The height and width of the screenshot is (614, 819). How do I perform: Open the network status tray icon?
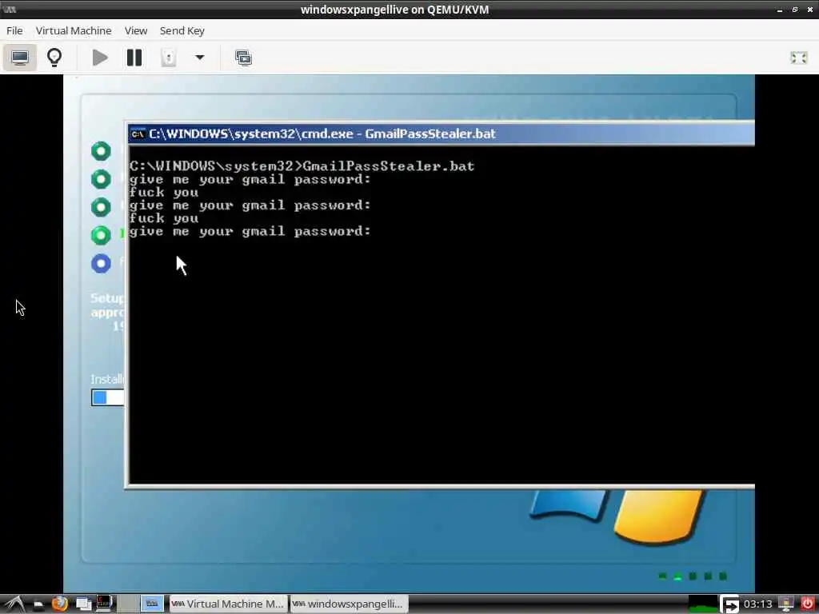point(786,604)
